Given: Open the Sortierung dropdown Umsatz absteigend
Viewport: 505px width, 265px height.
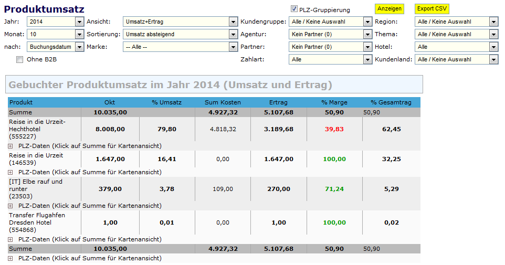Looking at the screenshot, I should point(180,34).
